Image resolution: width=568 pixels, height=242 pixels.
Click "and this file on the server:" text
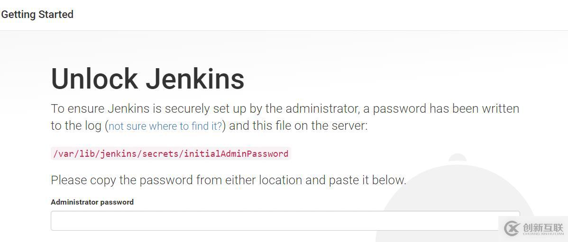(x=298, y=126)
